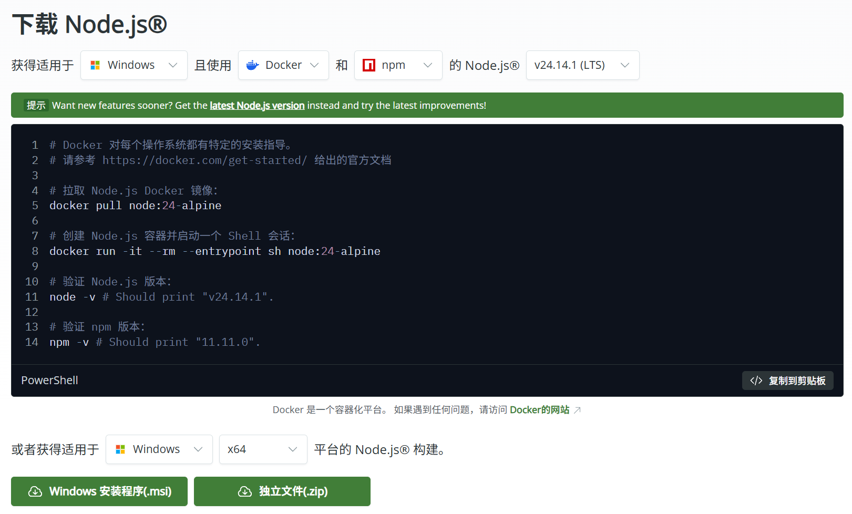Viewport: 852px width, 514px height.
Task: Click the external arrow icon after Docker的网站
Action: click(x=577, y=410)
